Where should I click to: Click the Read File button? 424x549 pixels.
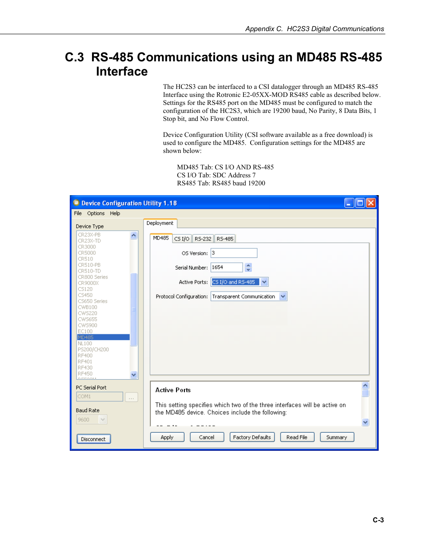tap(297, 437)
